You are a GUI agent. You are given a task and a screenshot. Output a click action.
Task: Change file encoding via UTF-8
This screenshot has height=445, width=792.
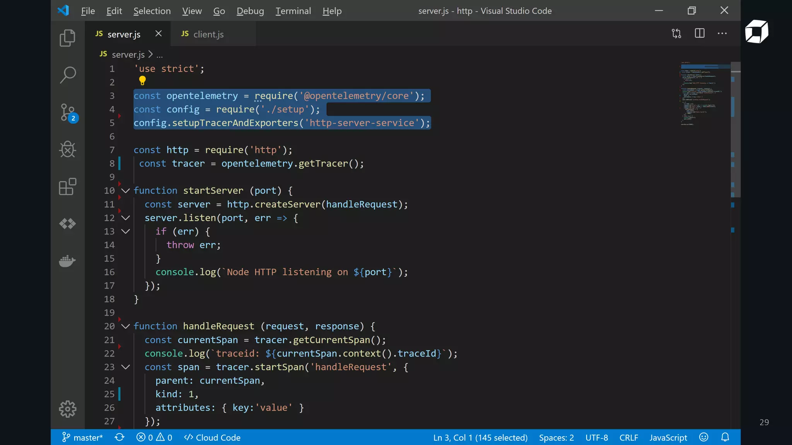click(x=597, y=437)
